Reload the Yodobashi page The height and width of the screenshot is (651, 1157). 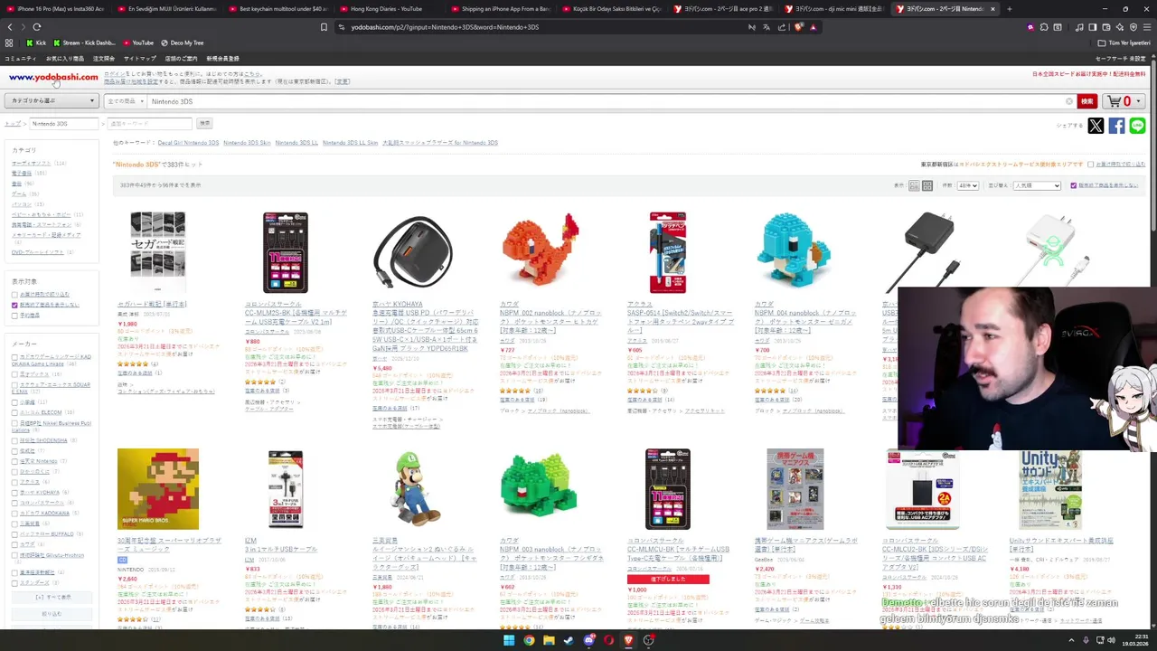(x=37, y=27)
